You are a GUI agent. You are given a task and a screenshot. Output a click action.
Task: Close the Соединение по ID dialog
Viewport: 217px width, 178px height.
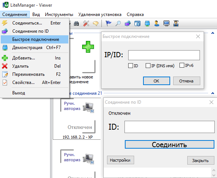click(x=211, y=102)
